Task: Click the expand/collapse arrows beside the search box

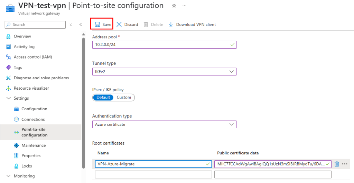Action: pyautogui.click(x=71, y=24)
